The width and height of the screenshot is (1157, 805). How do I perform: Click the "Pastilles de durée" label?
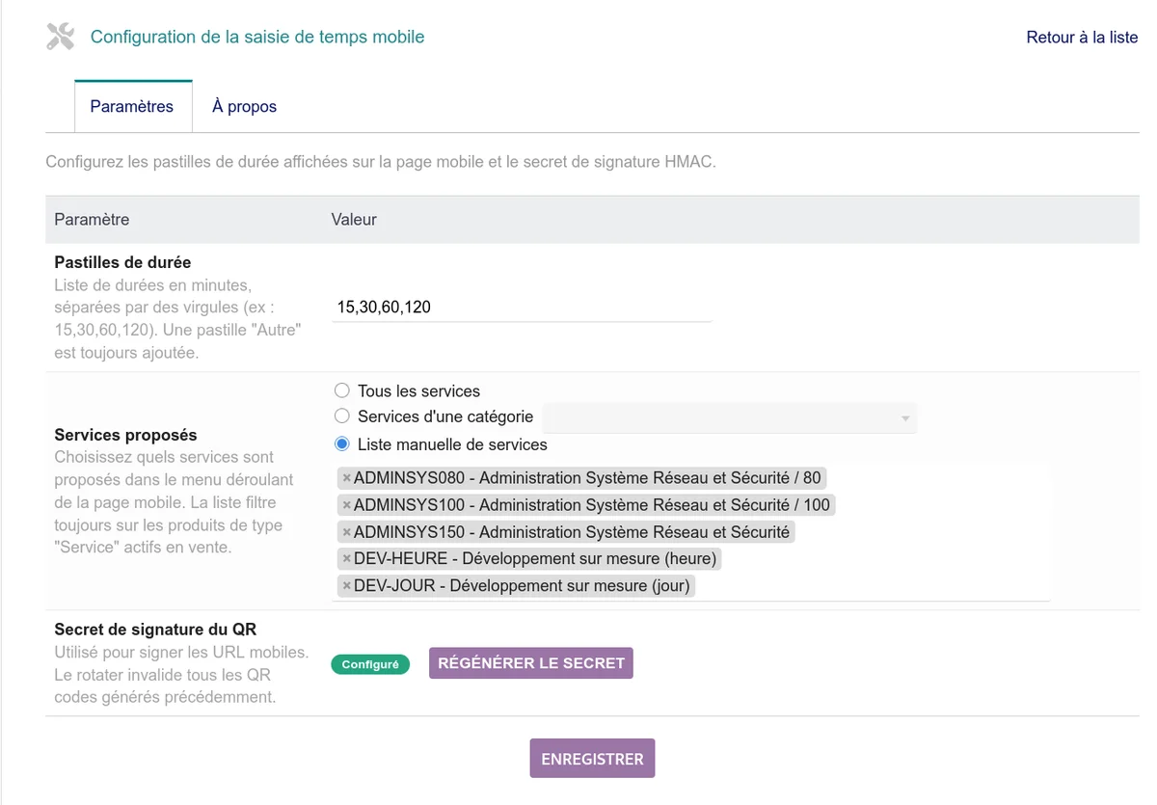tap(122, 262)
